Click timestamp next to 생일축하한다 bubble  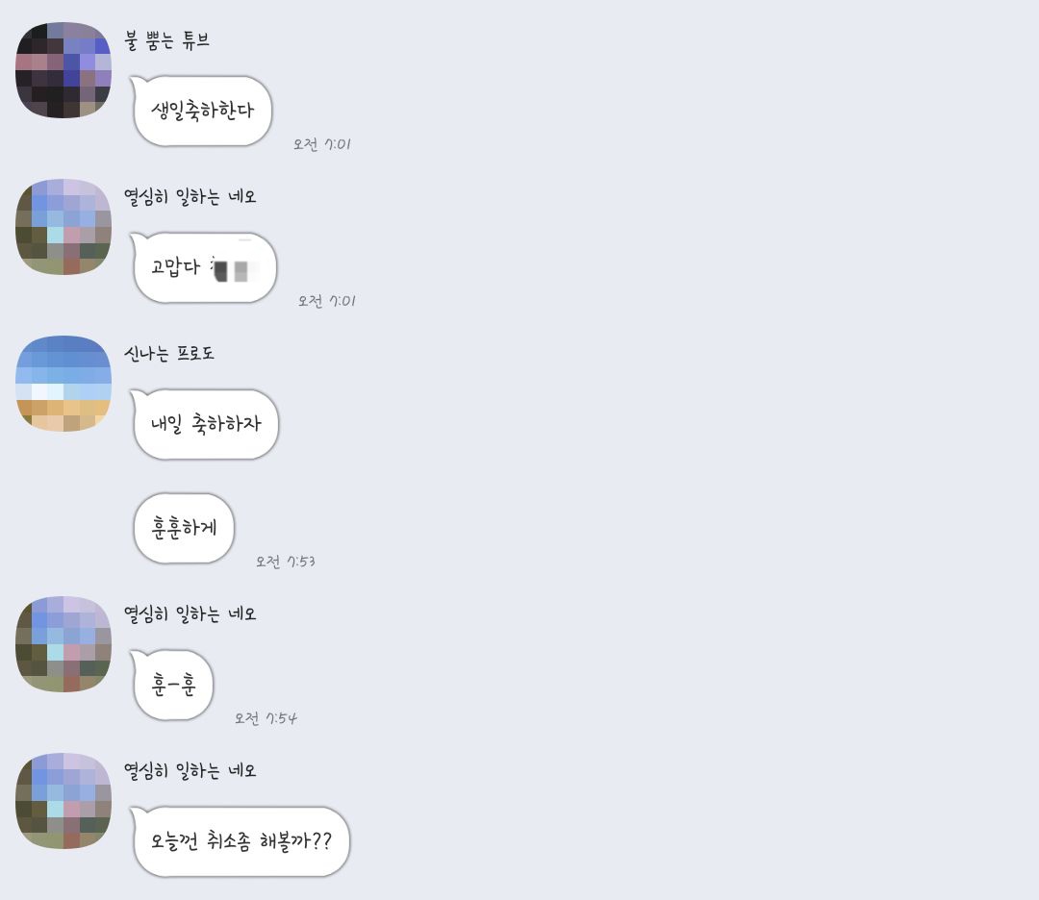tap(322, 144)
